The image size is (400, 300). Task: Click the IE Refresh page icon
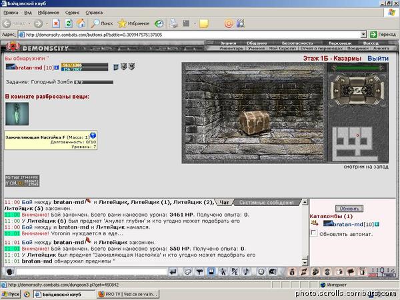click(x=68, y=23)
